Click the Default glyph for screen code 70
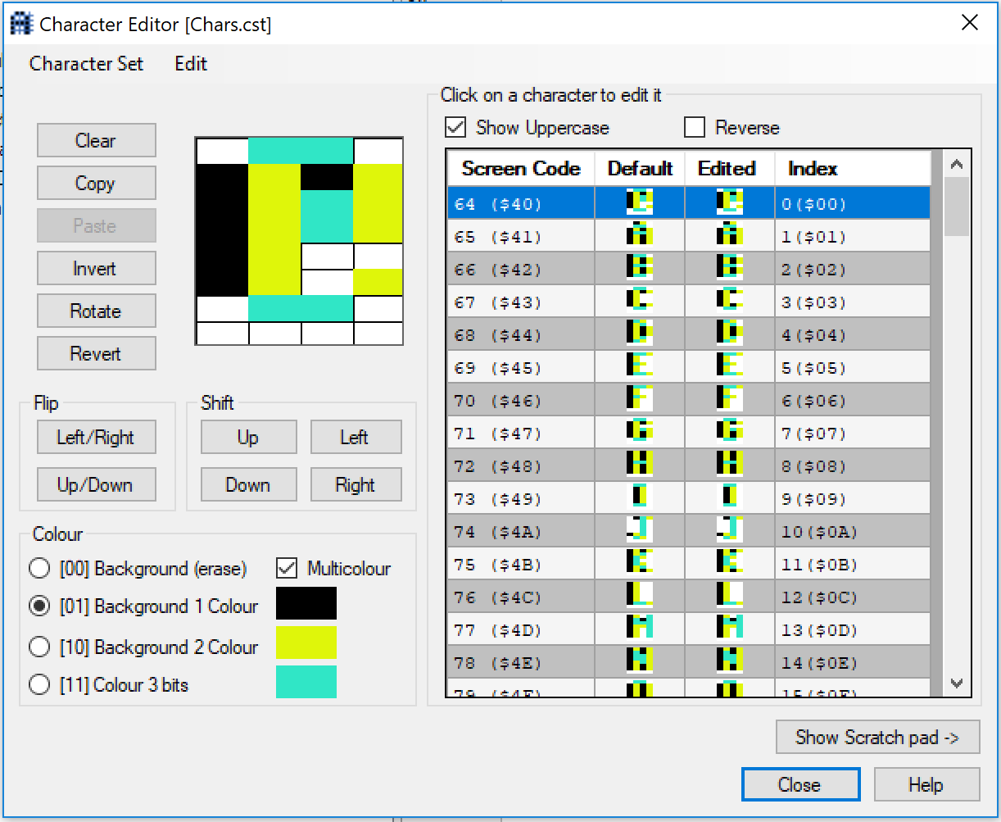 [x=639, y=400]
